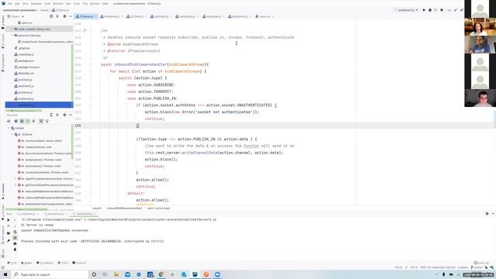Toggle the green highlighted Structure filter
The height and width of the screenshot is (279, 496).
[x=41, y=121]
